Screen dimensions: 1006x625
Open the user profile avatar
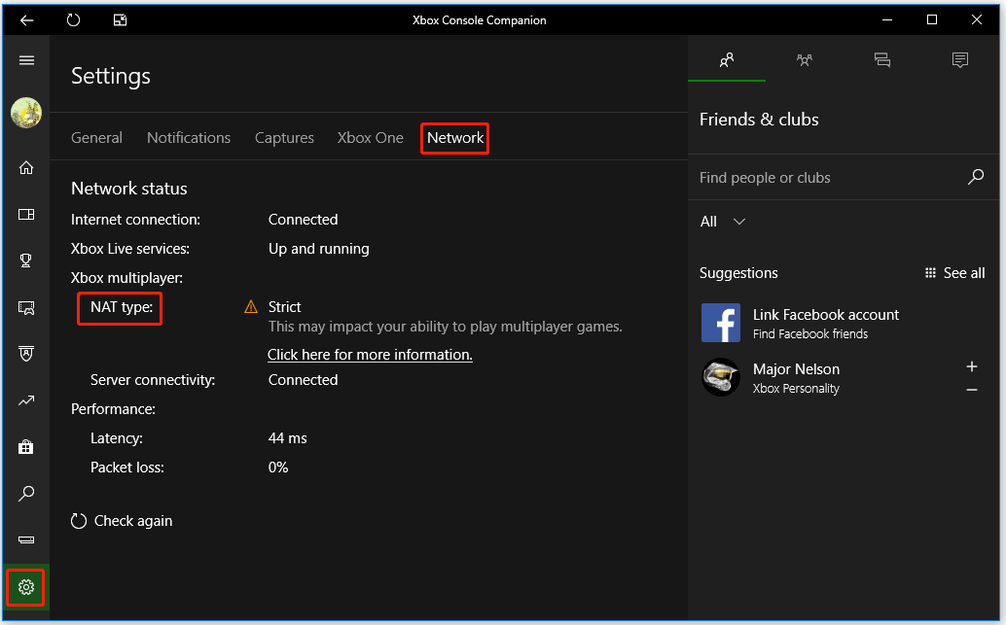(26, 113)
